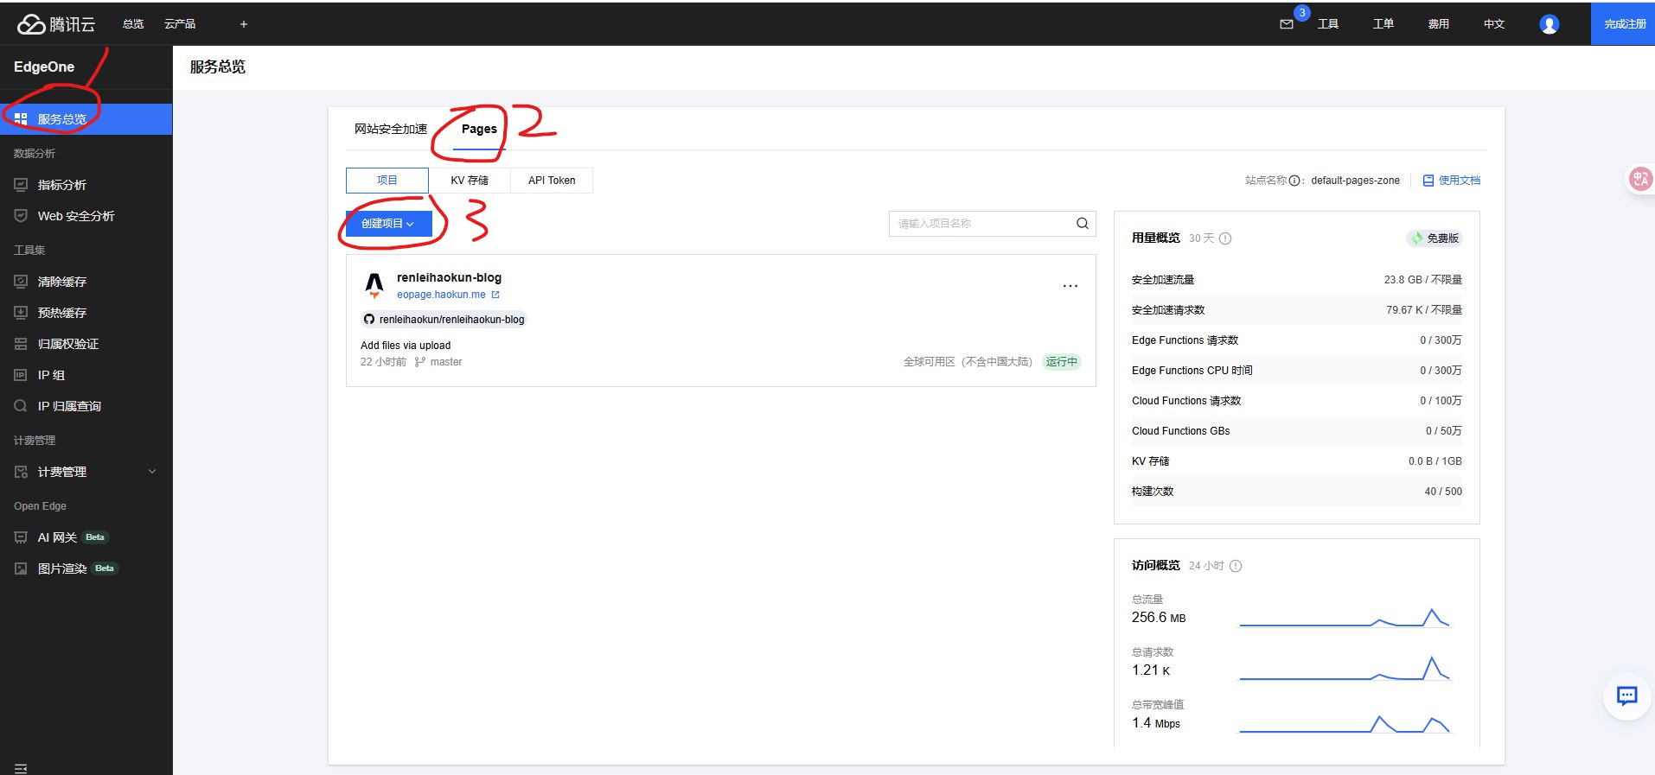Screen dimensions: 1655x775
Task: Collapse sidebar using bottom-left menu icon
Action: click(x=21, y=768)
